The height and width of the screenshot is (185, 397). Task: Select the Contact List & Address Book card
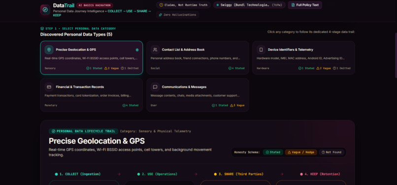pyautogui.click(x=198, y=58)
